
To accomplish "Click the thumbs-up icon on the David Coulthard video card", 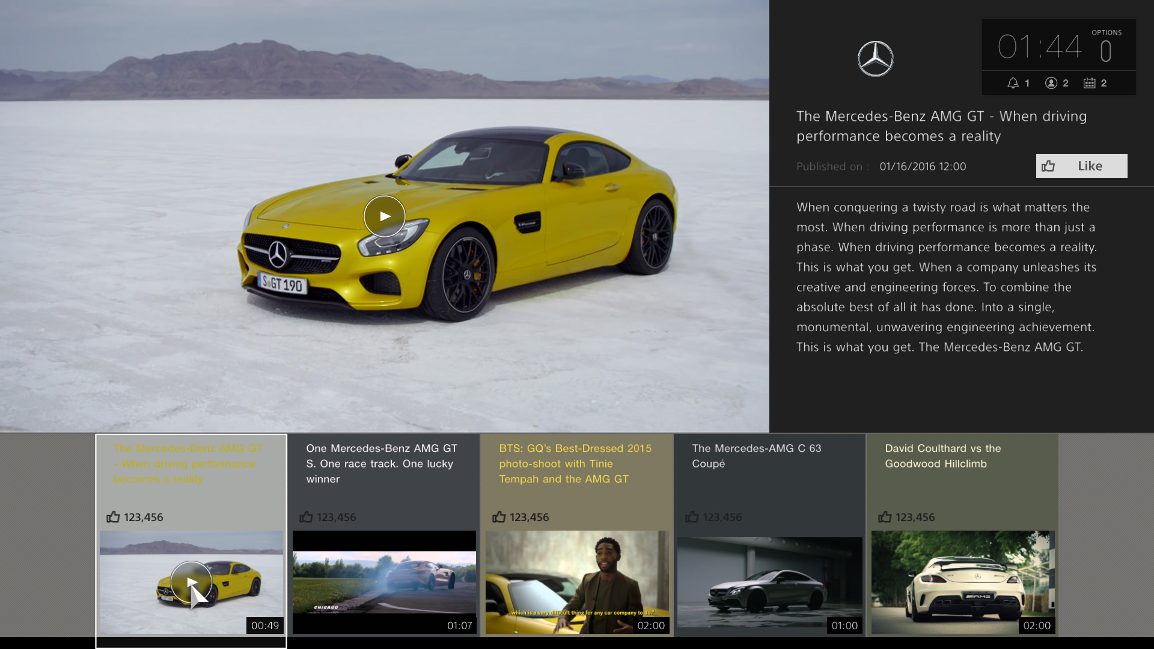I will pyautogui.click(x=885, y=517).
